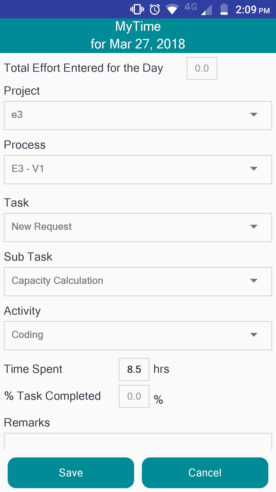Tap the Activity dropdown arrow icon

coord(254,335)
